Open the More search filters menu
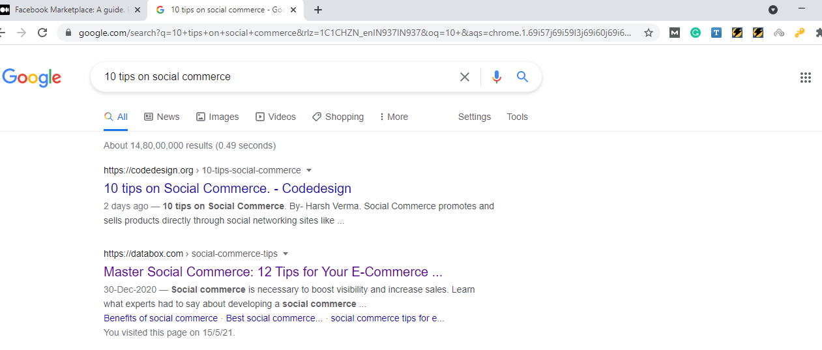The height and width of the screenshot is (350, 822). tap(394, 117)
